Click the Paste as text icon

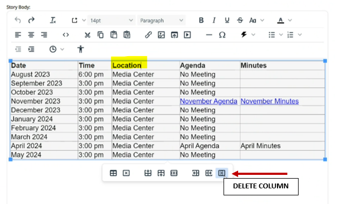pyautogui.click(x=127, y=35)
